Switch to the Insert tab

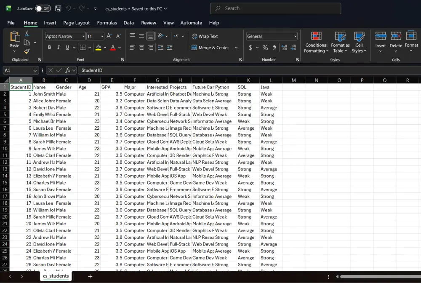pos(50,23)
